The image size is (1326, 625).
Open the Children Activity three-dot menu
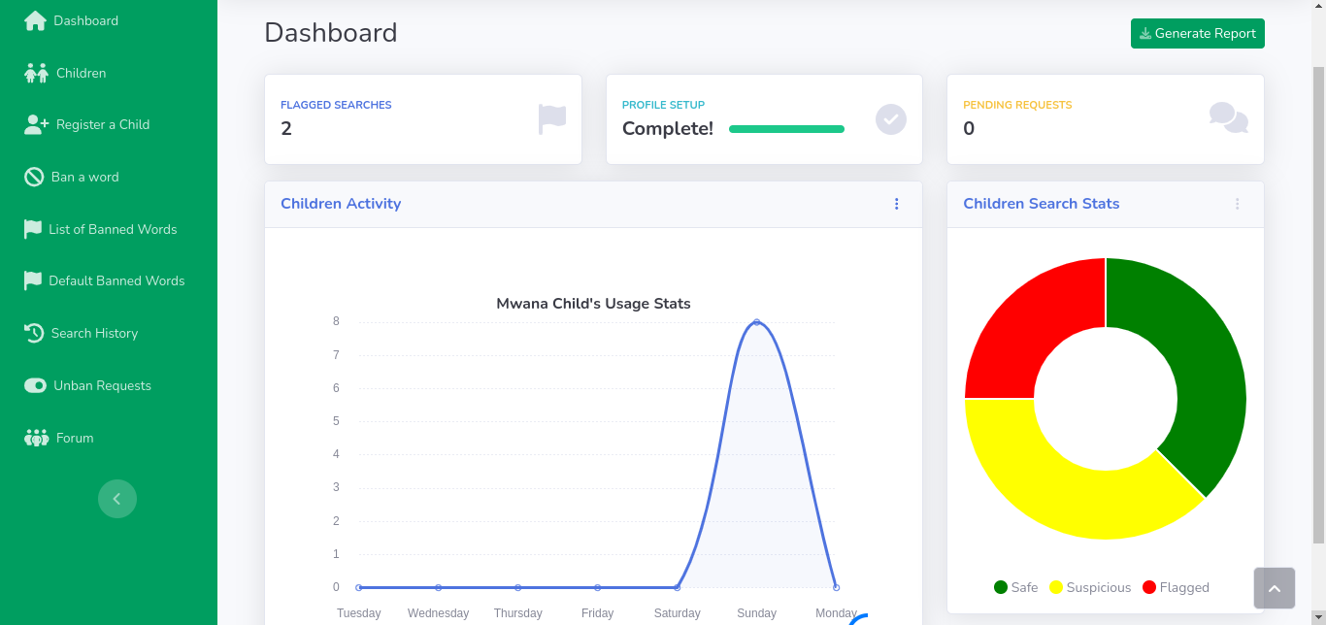897,204
